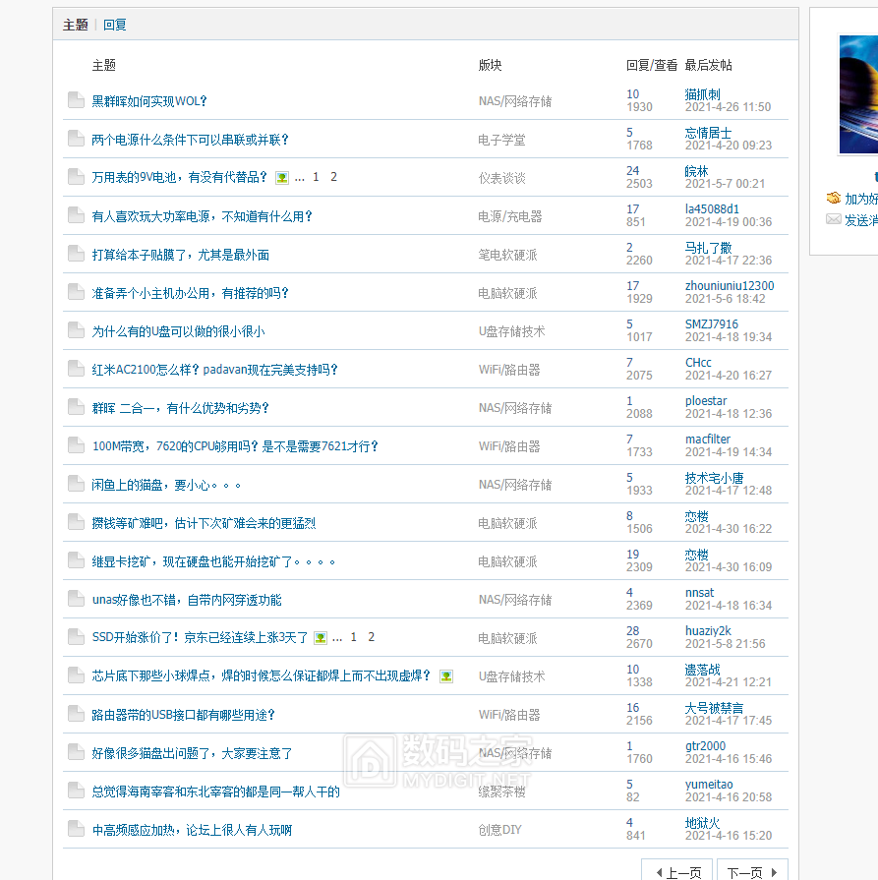Open page 2 of SSD开始涨价了 thread
Viewport: 878px width, 880px height.
372,637
